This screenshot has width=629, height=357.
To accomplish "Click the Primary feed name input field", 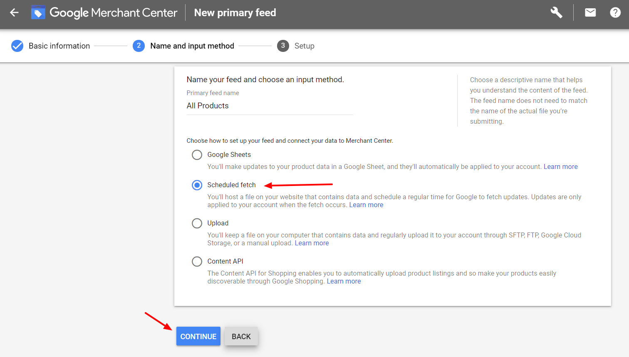I will [270, 106].
